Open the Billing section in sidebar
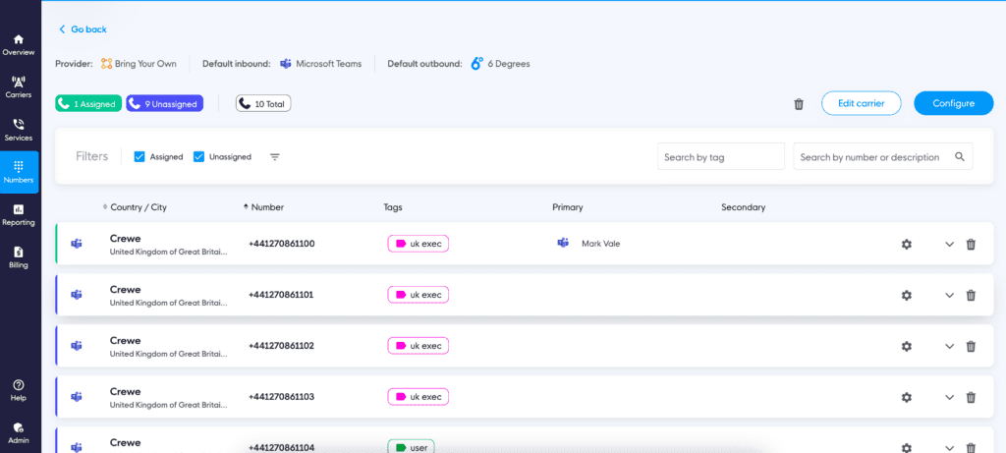Viewport: 1006px width, 453px height. [x=19, y=257]
